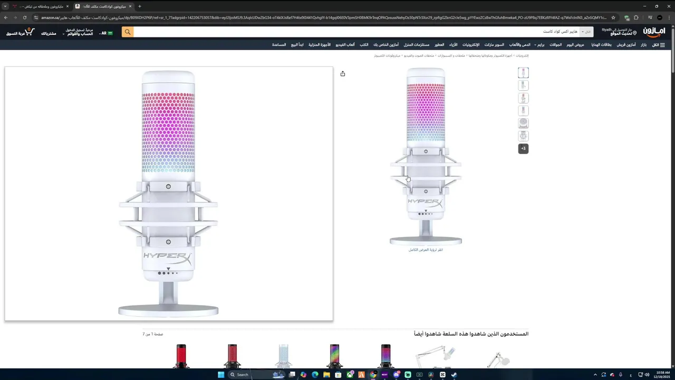The image size is (675, 380).
Task: Click taskbar Search box
Action: coord(257,375)
